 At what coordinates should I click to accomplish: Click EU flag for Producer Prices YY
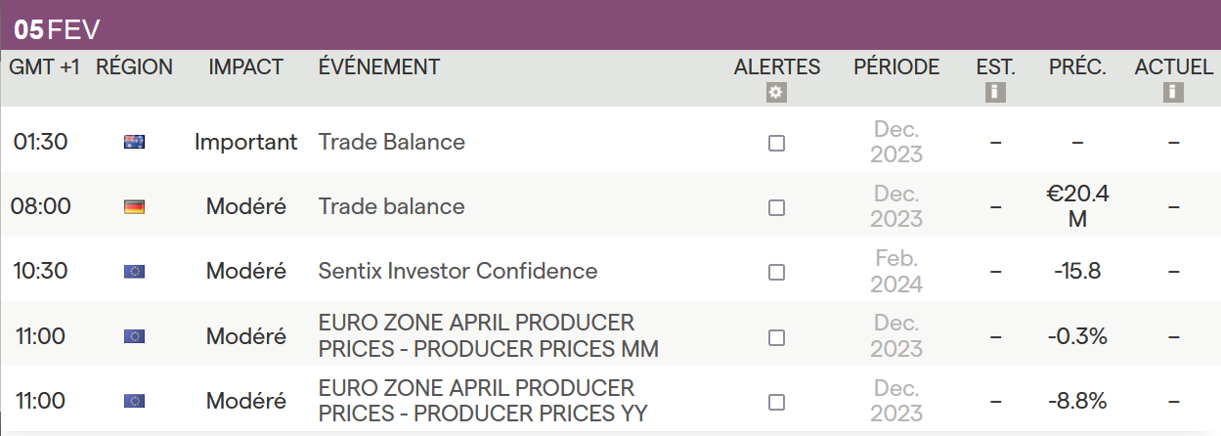coord(134,401)
